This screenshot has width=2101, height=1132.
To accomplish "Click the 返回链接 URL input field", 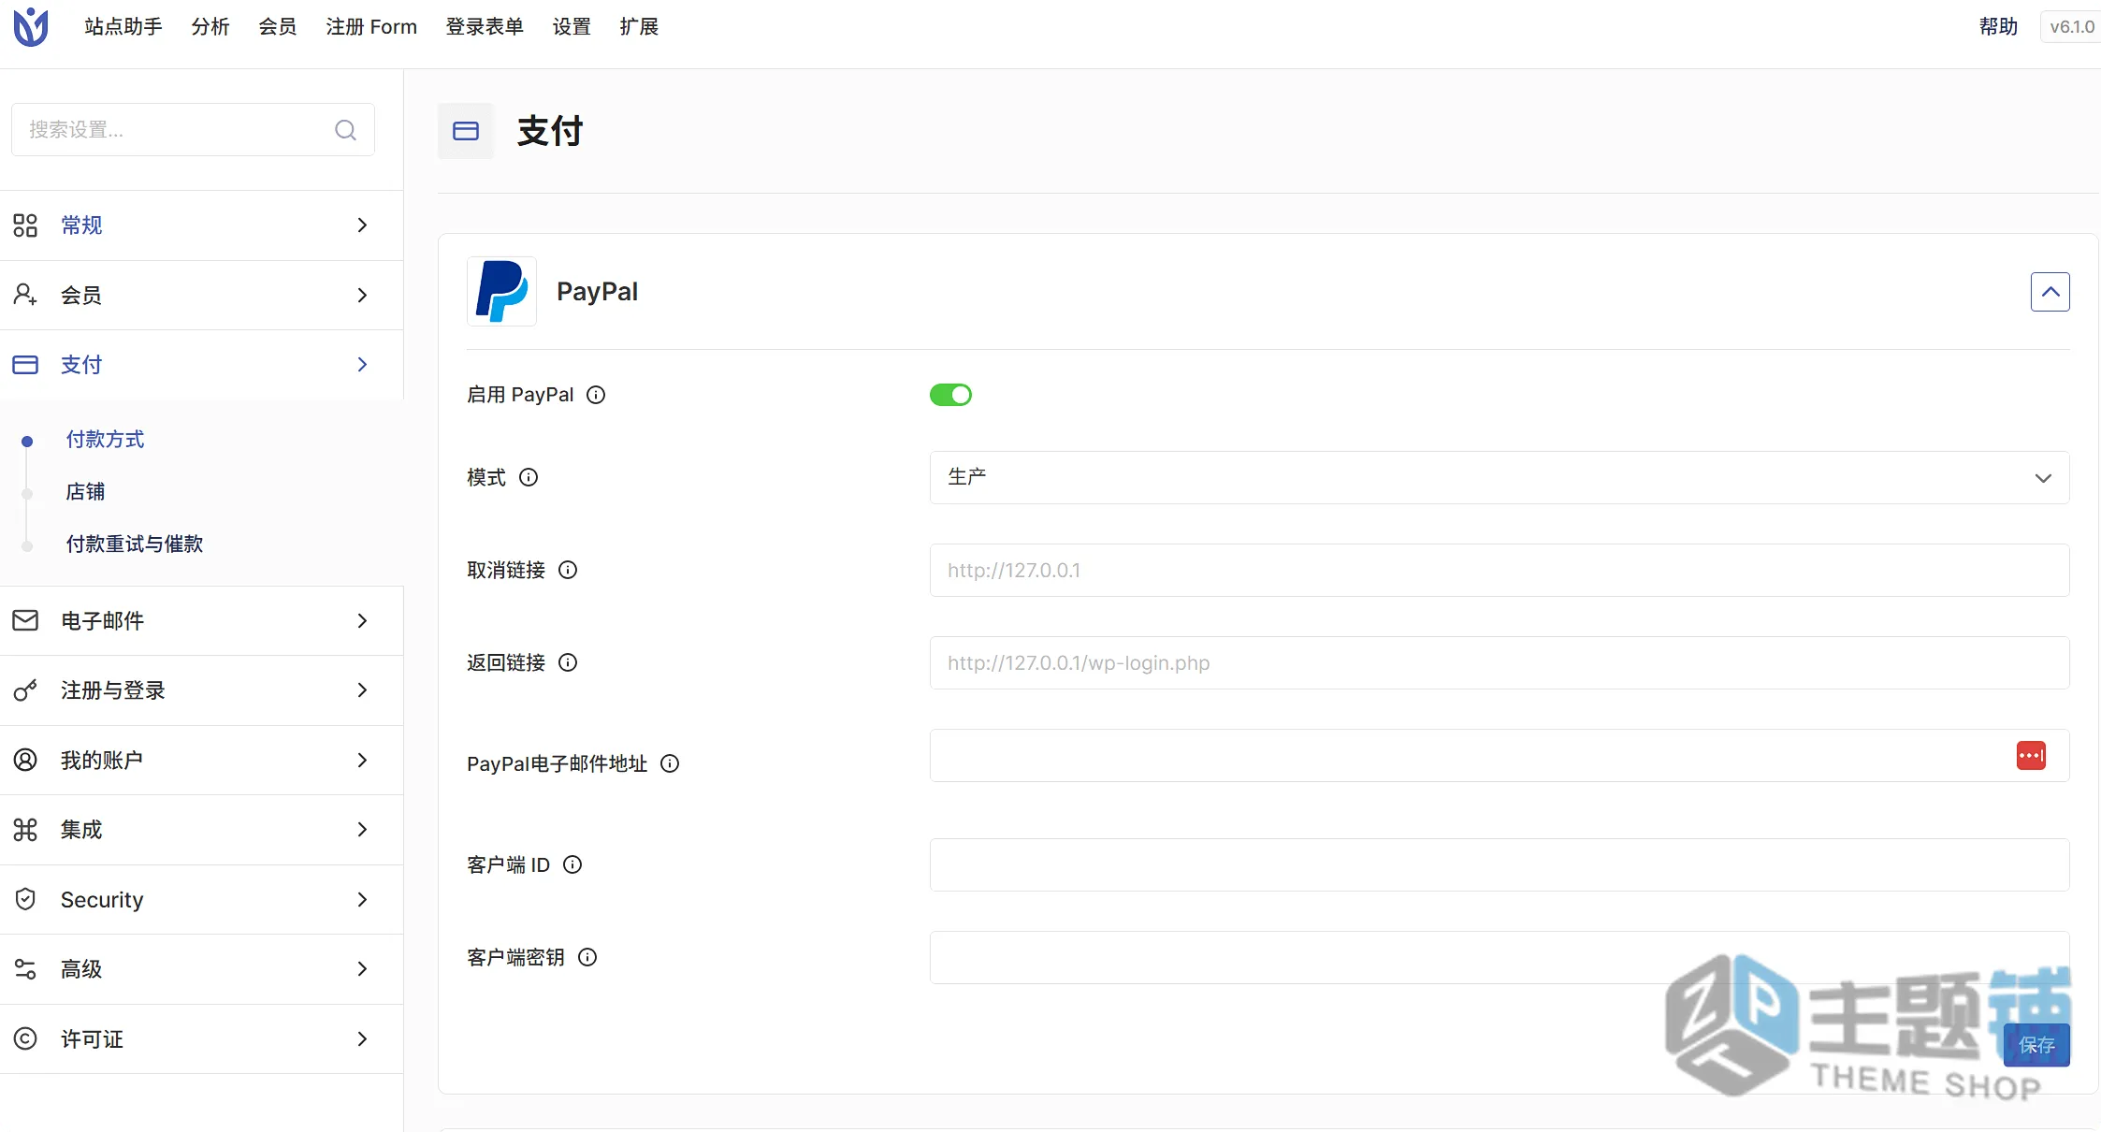I will (1500, 662).
